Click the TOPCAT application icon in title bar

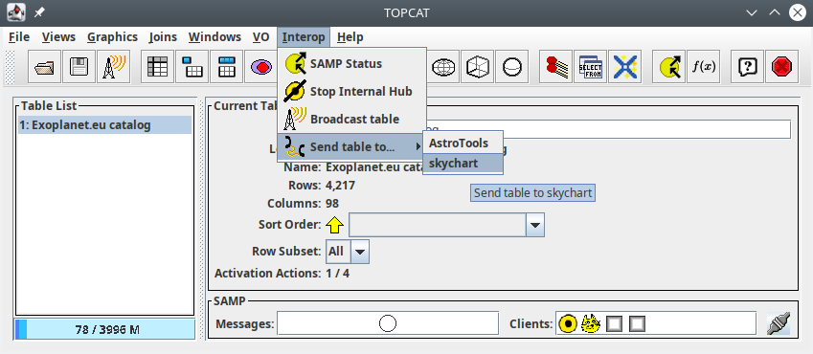(x=16, y=12)
